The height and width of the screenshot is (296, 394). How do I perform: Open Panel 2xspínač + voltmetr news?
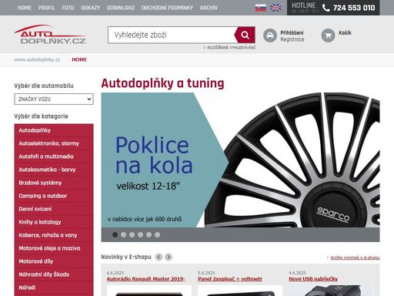coord(230,279)
